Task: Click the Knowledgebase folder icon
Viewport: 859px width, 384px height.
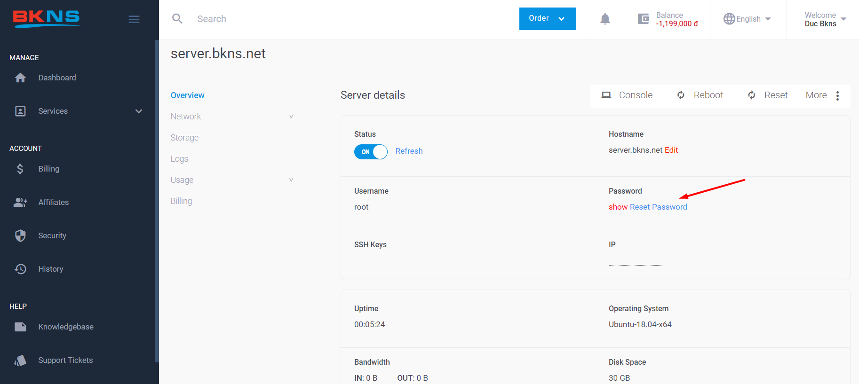Action: click(20, 327)
